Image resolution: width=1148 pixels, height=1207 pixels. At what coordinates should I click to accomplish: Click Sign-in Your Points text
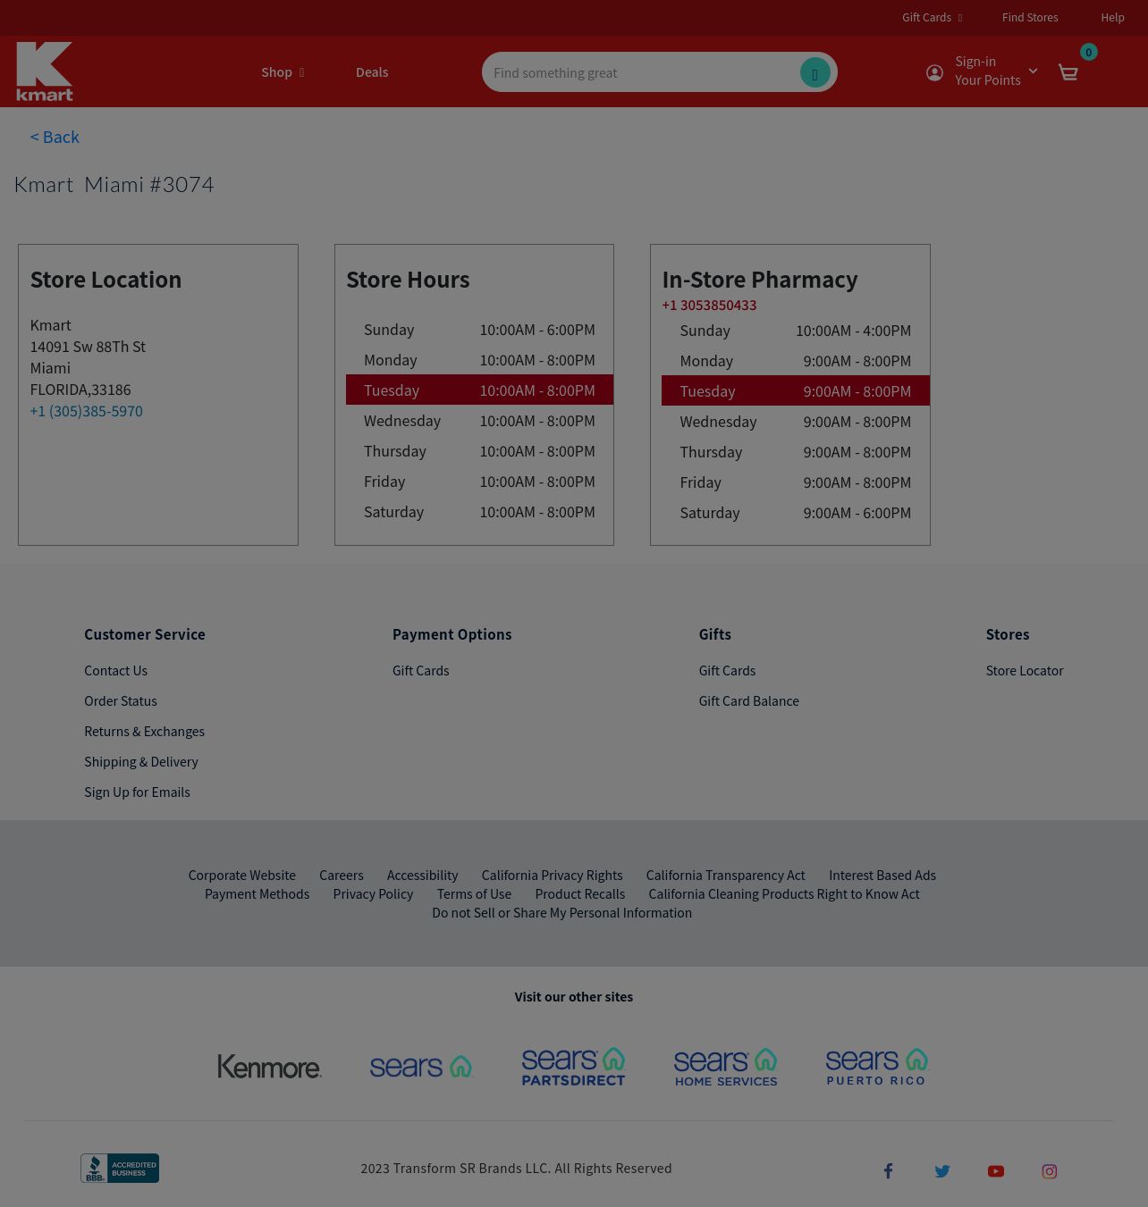pos(987,71)
